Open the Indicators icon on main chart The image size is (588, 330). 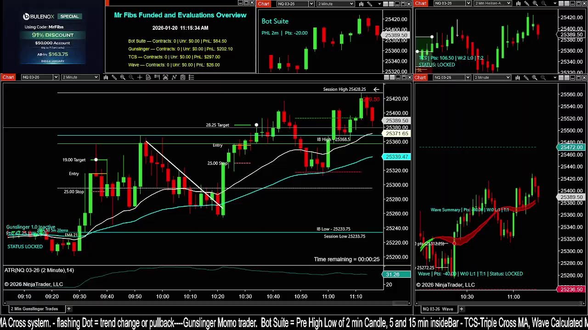pyautogui.click(x=165, y=77)
